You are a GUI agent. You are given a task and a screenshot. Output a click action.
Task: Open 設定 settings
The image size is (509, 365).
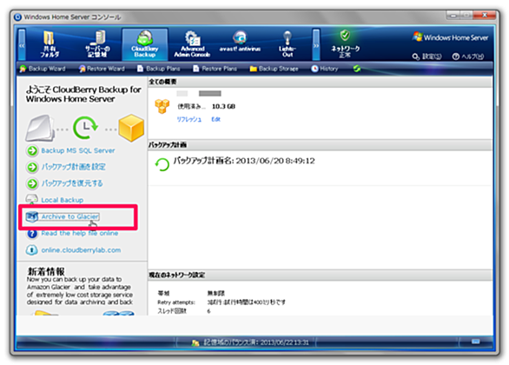[x=426, y=56]
